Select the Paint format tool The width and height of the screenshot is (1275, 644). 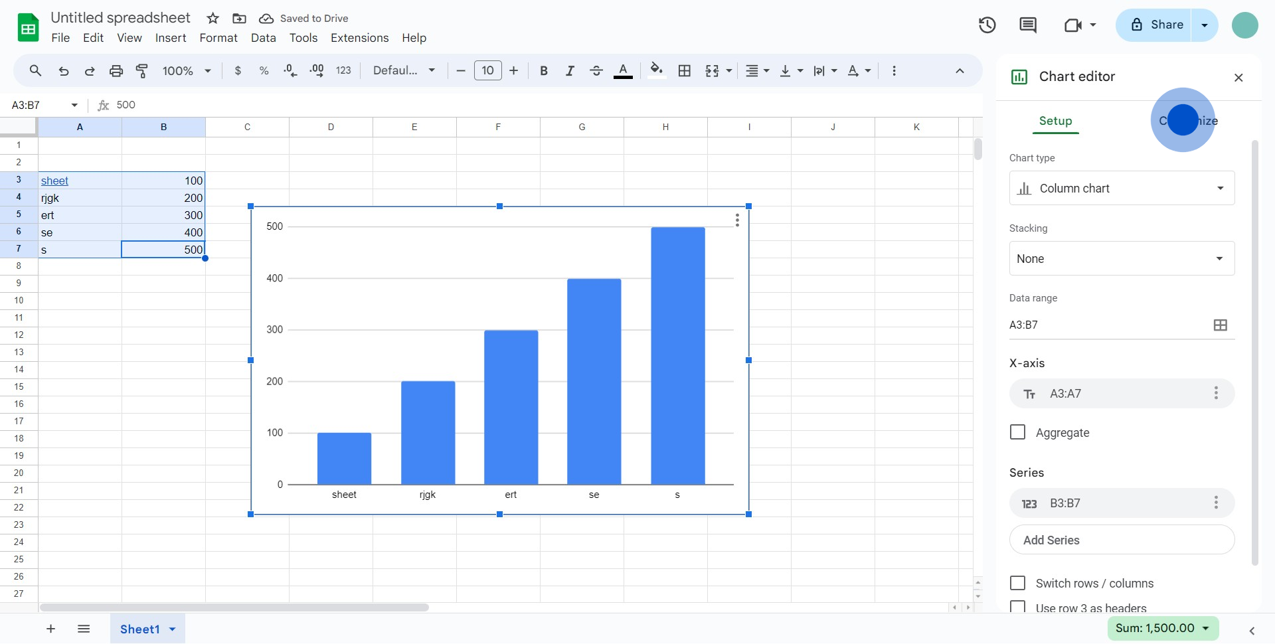pos(142,71)
